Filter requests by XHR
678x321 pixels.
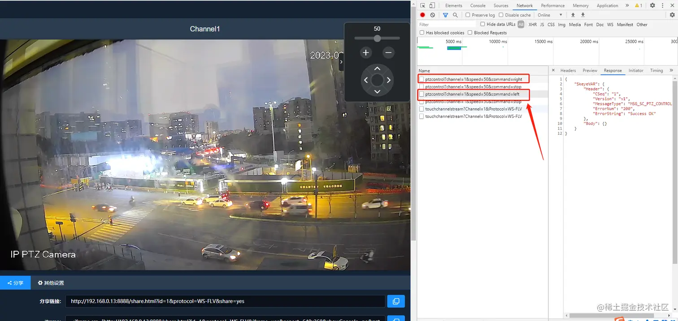click(x=532, y=25)
